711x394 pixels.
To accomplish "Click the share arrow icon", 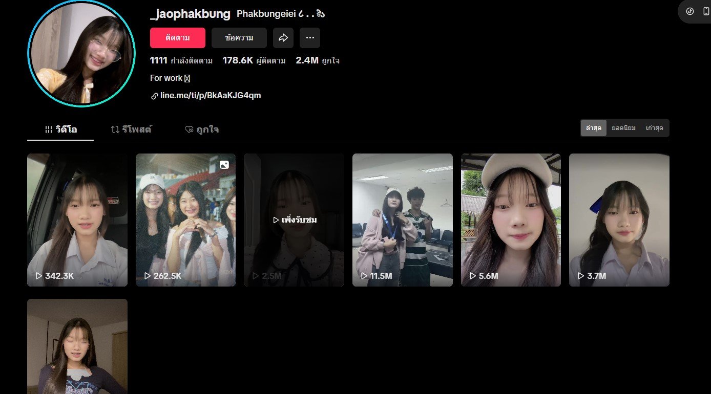I will coord(283,38).
